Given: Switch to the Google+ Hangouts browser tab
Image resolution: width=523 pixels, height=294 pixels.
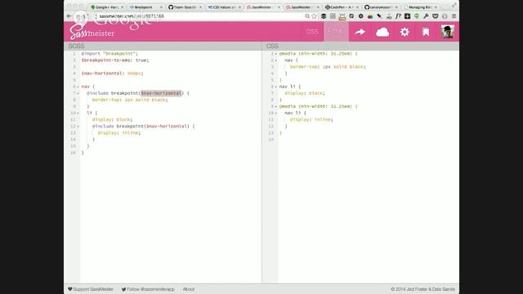Looking at the screenshot, I should point(107,7).
